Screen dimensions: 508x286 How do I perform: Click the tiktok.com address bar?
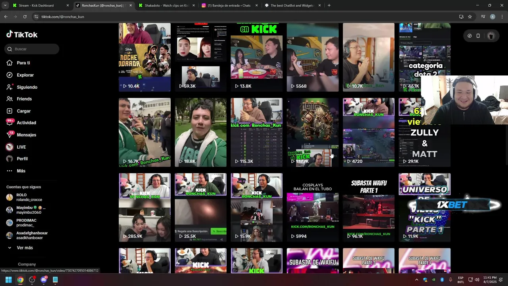tap(246, 17)
